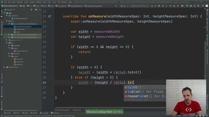Collapse the java folder in project tree
Screen dimensions: 209x117
point(7,21)
